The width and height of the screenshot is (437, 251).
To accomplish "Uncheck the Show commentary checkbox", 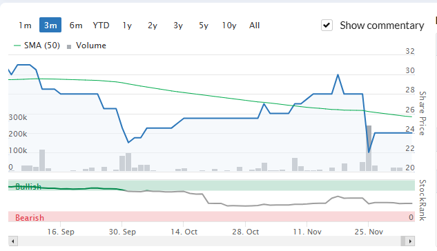I will (327, 26).
